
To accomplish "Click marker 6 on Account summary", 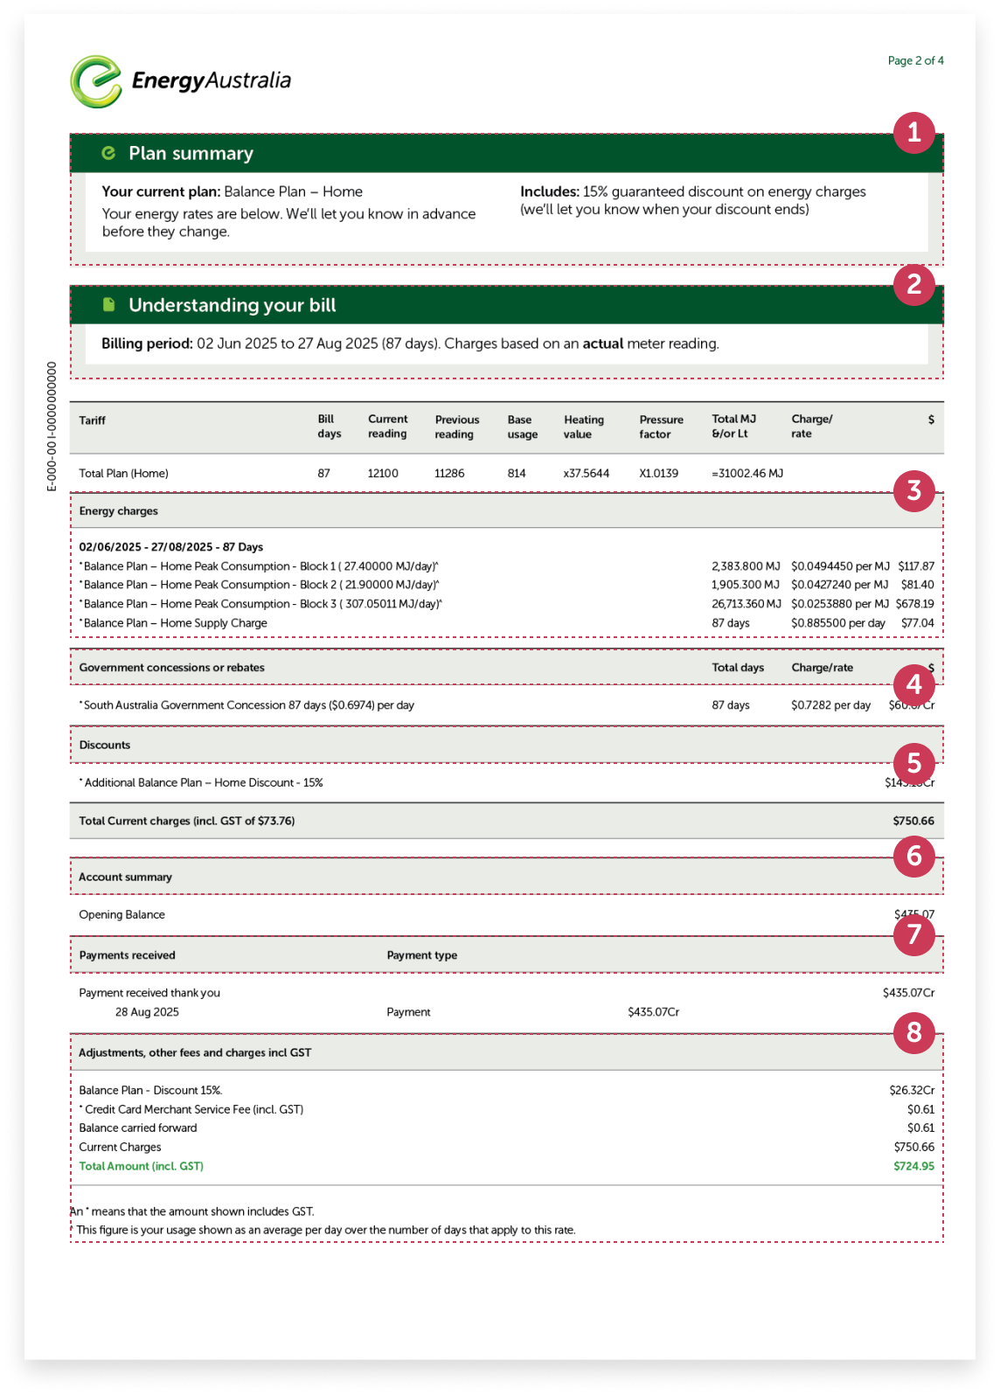I will [913, 857].
